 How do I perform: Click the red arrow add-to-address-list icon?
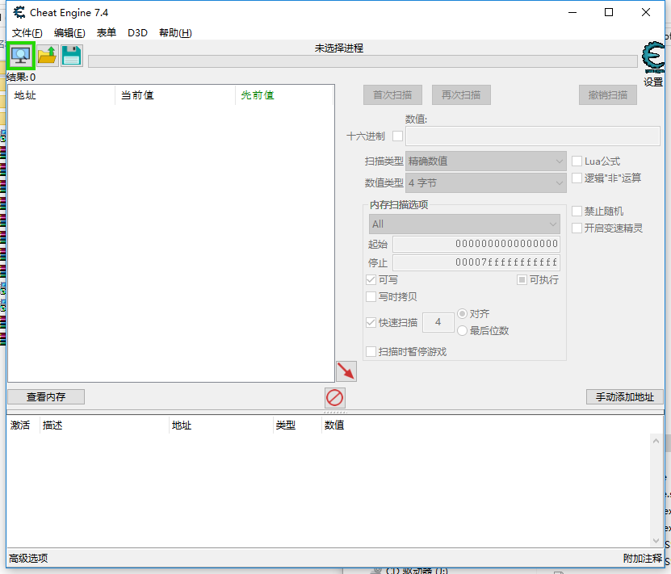point(346,371)
